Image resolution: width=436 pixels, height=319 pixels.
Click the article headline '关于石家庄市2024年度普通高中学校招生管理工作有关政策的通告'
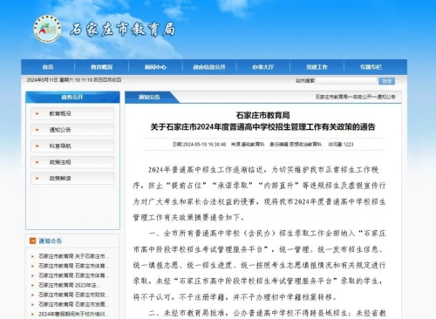(262, 127)
